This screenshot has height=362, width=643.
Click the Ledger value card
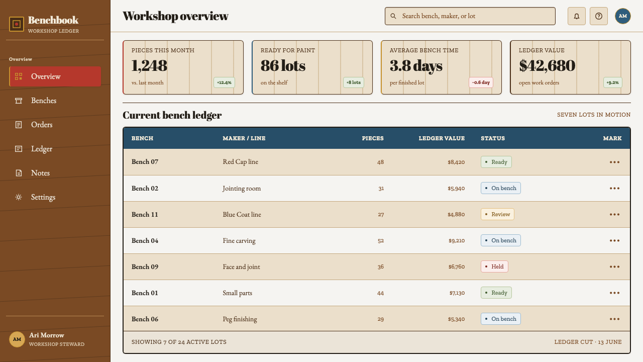(571, 67)
